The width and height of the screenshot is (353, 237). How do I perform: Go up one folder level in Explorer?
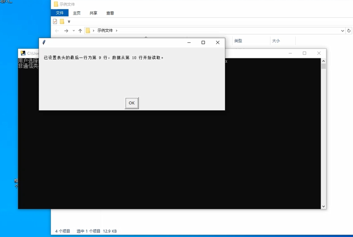[80, 31]
